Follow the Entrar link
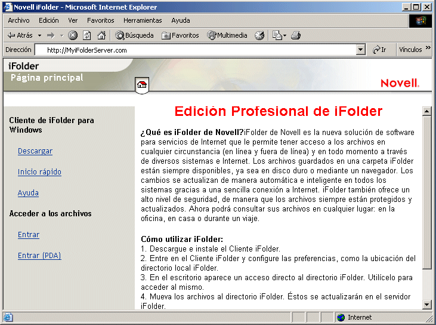Viewport: 436px width, 325px height. point(29,235)
